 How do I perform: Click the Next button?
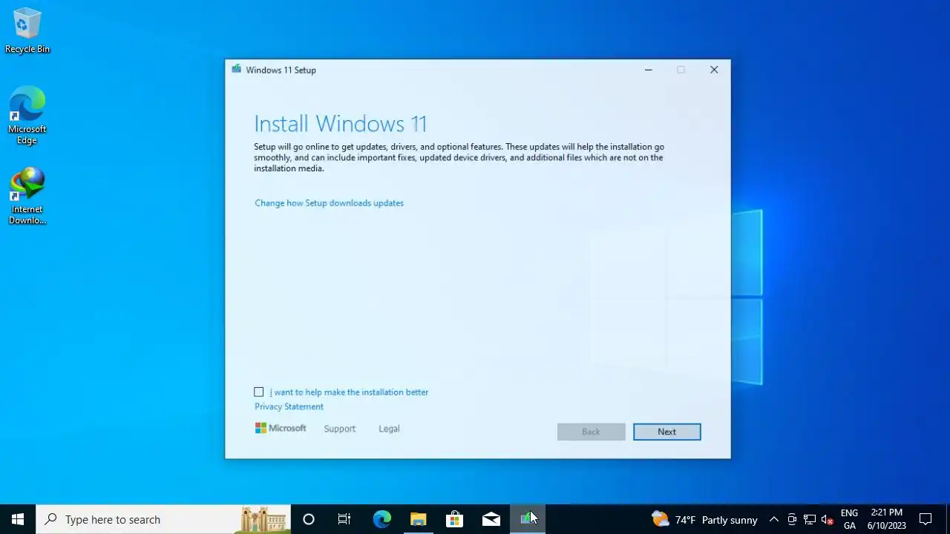(x=666, y=432)
